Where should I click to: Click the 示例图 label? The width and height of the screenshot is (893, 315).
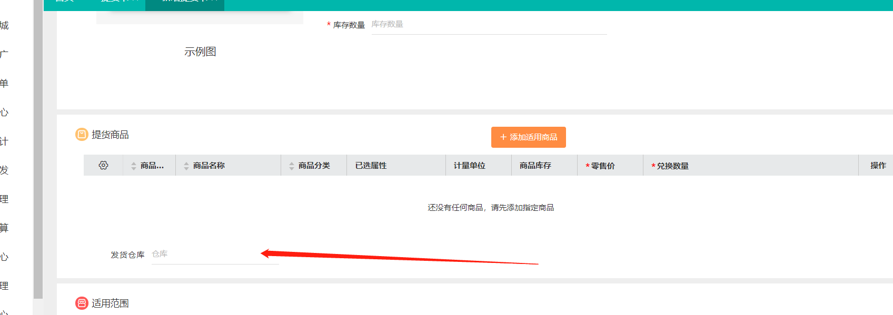(200, 52)
